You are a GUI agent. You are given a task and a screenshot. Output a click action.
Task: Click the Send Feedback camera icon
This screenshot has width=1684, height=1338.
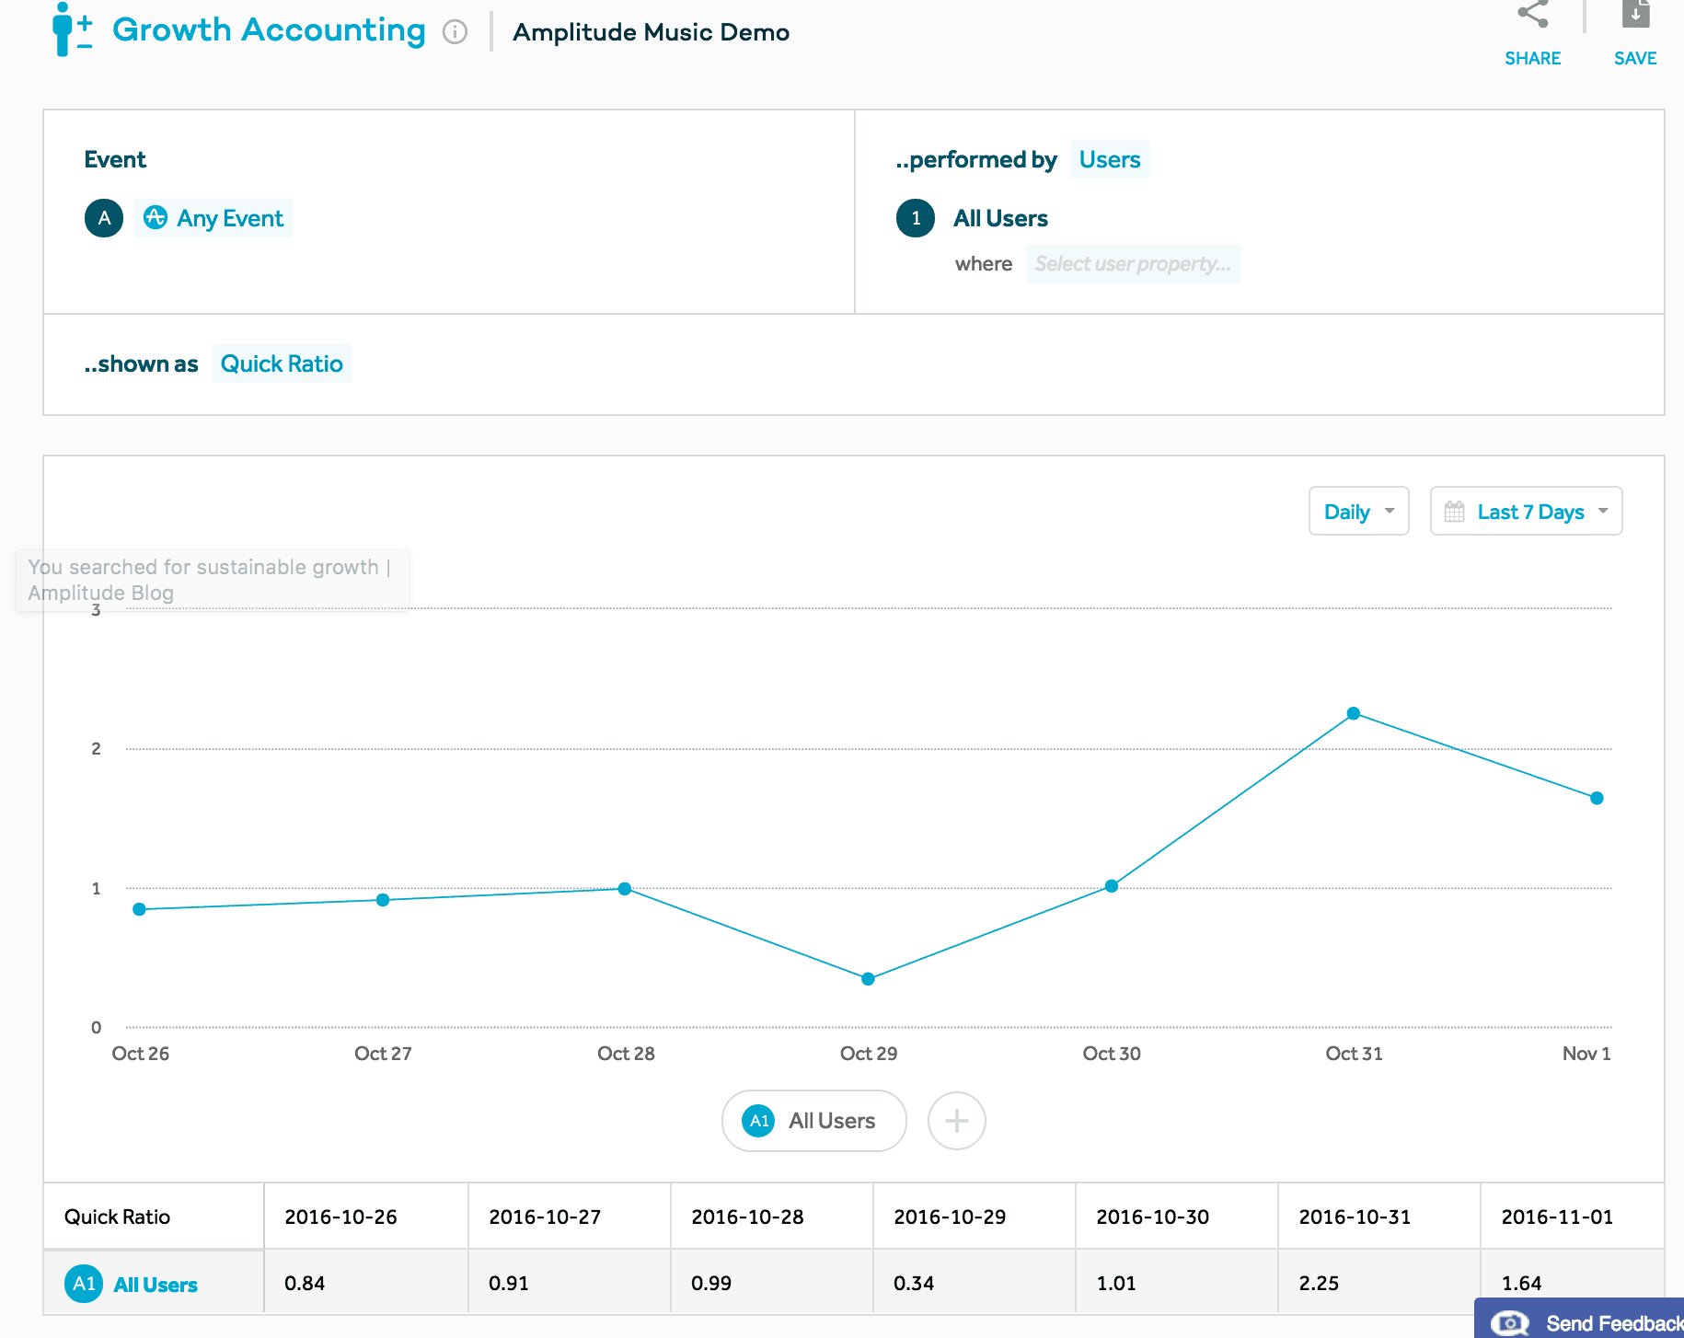click(1509, 1323)
